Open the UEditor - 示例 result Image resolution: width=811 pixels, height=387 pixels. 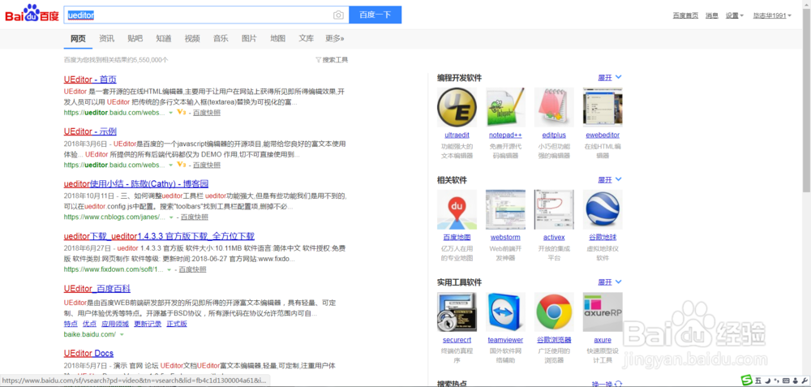(x=90, y=131)
